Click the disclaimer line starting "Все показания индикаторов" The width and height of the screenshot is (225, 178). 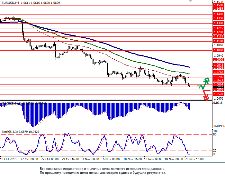pyautogui.click(x=103, y=169)
